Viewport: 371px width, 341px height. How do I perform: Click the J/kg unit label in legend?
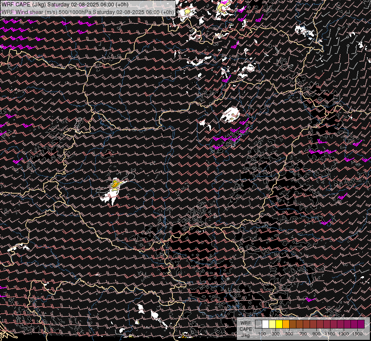click(x=245, y=335)
